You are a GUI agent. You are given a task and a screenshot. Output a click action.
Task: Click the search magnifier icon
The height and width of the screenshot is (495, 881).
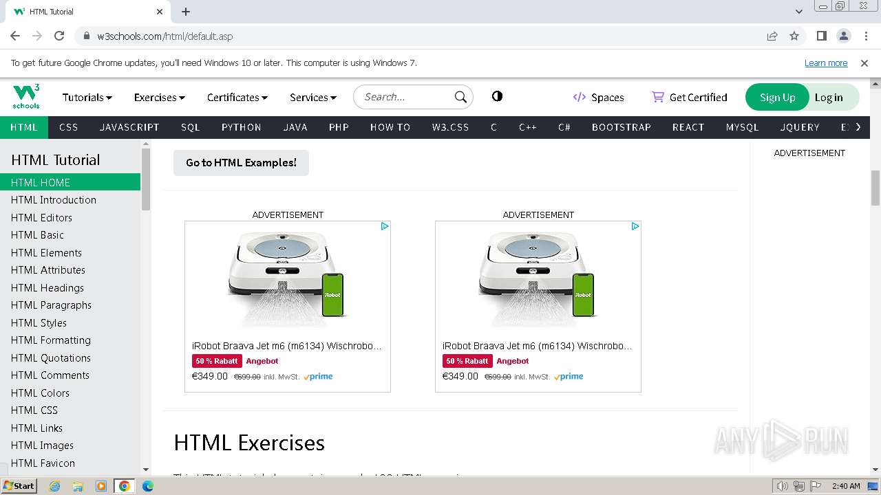[x=460, y=97]
